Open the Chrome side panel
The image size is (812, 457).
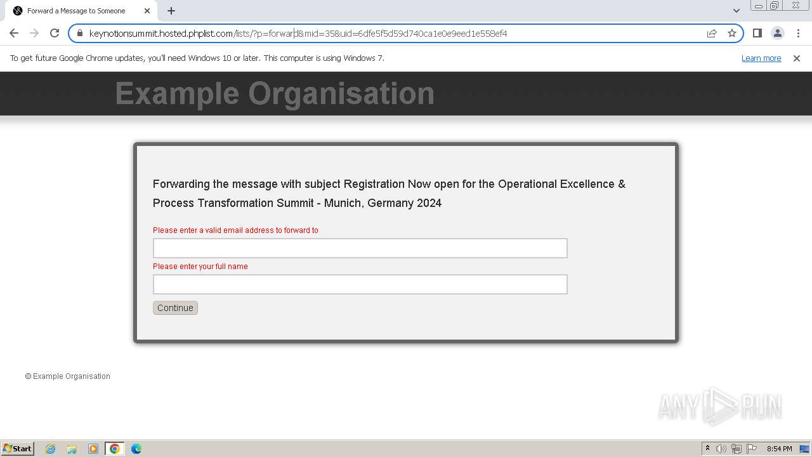pos(757,33)
